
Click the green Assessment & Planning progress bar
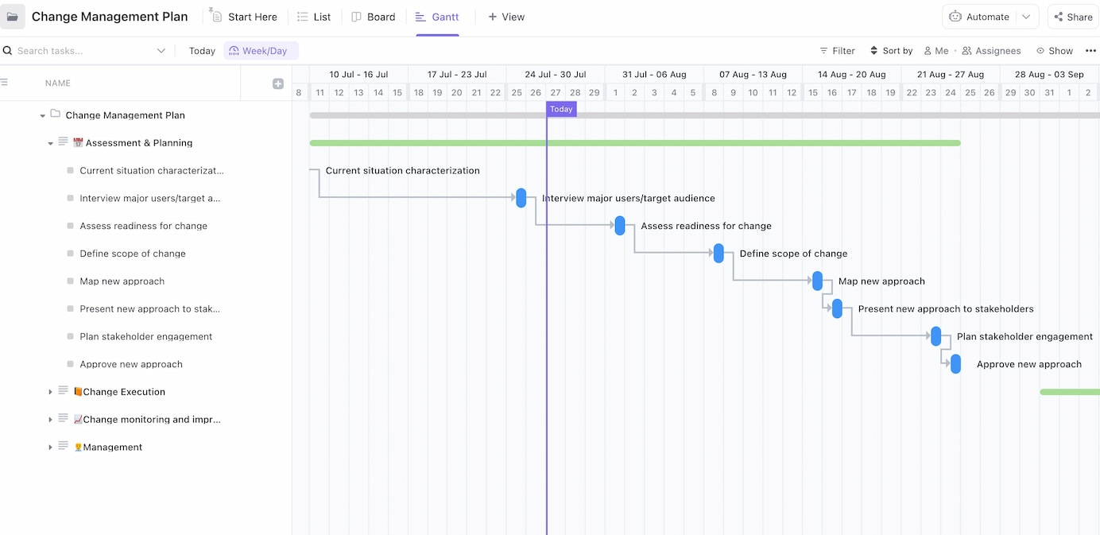pyautogui.click(x=636, y=143)
